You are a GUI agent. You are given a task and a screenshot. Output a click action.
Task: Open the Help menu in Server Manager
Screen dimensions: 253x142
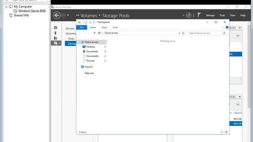pyautogui.click(x=243, y=15)
